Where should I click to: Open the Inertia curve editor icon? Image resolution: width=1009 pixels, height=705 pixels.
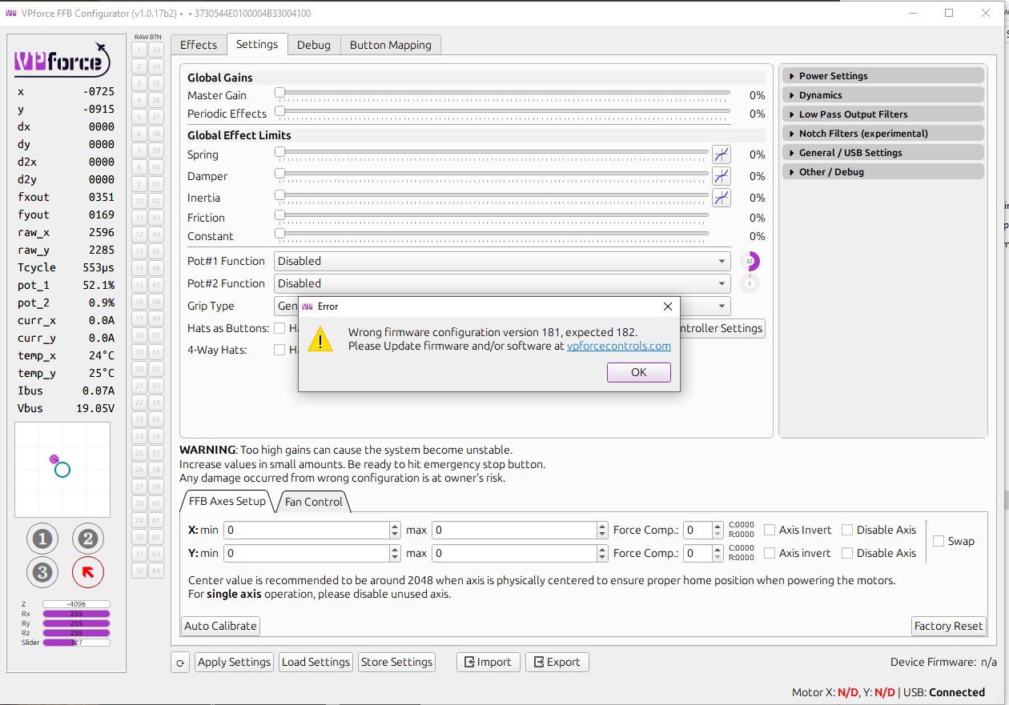point(722,198)
